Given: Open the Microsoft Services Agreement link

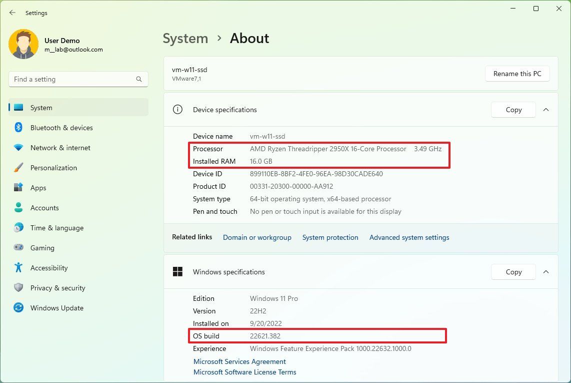Looking at the screenshot, I should pos(239,361).
